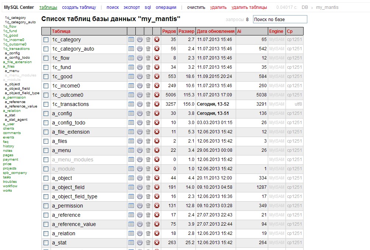Open 1c_outcome0 table name in the list
The image size is (370, 250).
click(x=68, y=95)
